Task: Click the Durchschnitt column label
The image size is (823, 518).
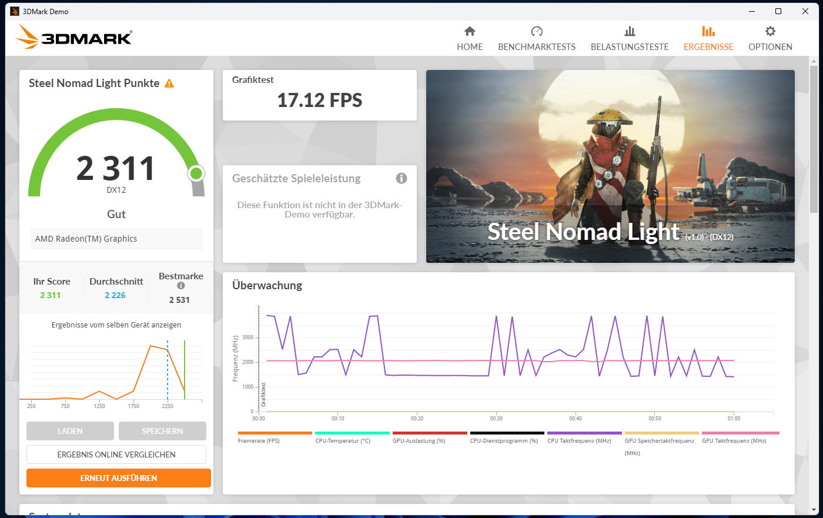Action: 116,281
